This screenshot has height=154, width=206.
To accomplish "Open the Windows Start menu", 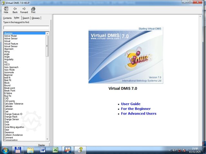I will [x=5, y=150].
